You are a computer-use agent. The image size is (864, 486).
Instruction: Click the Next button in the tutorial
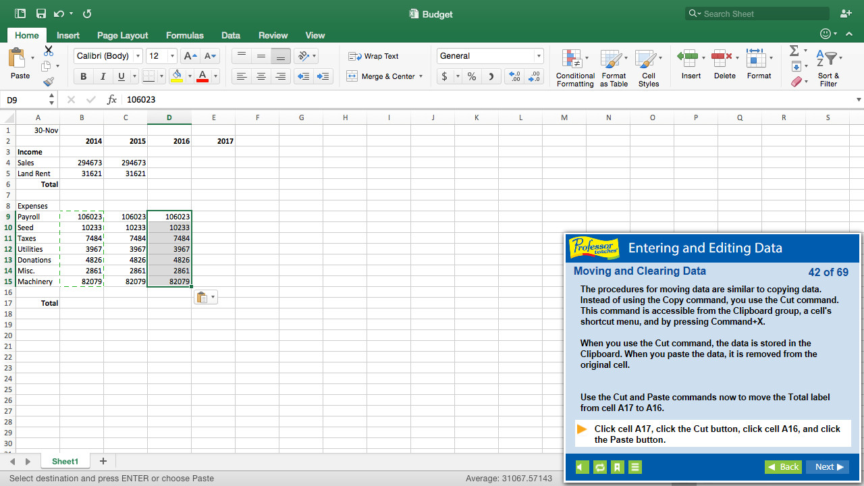pos(828,466)
